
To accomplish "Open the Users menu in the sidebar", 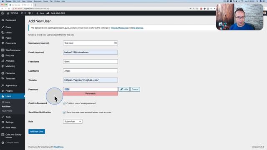I will pos(13,96).
